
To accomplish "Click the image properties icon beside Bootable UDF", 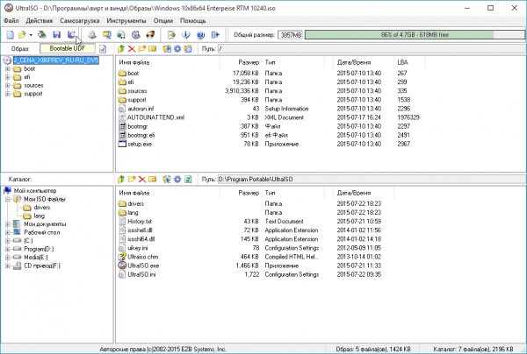I will [103, 49].
